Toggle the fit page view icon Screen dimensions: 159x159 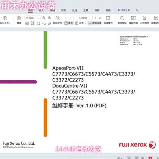coord(33,23)
